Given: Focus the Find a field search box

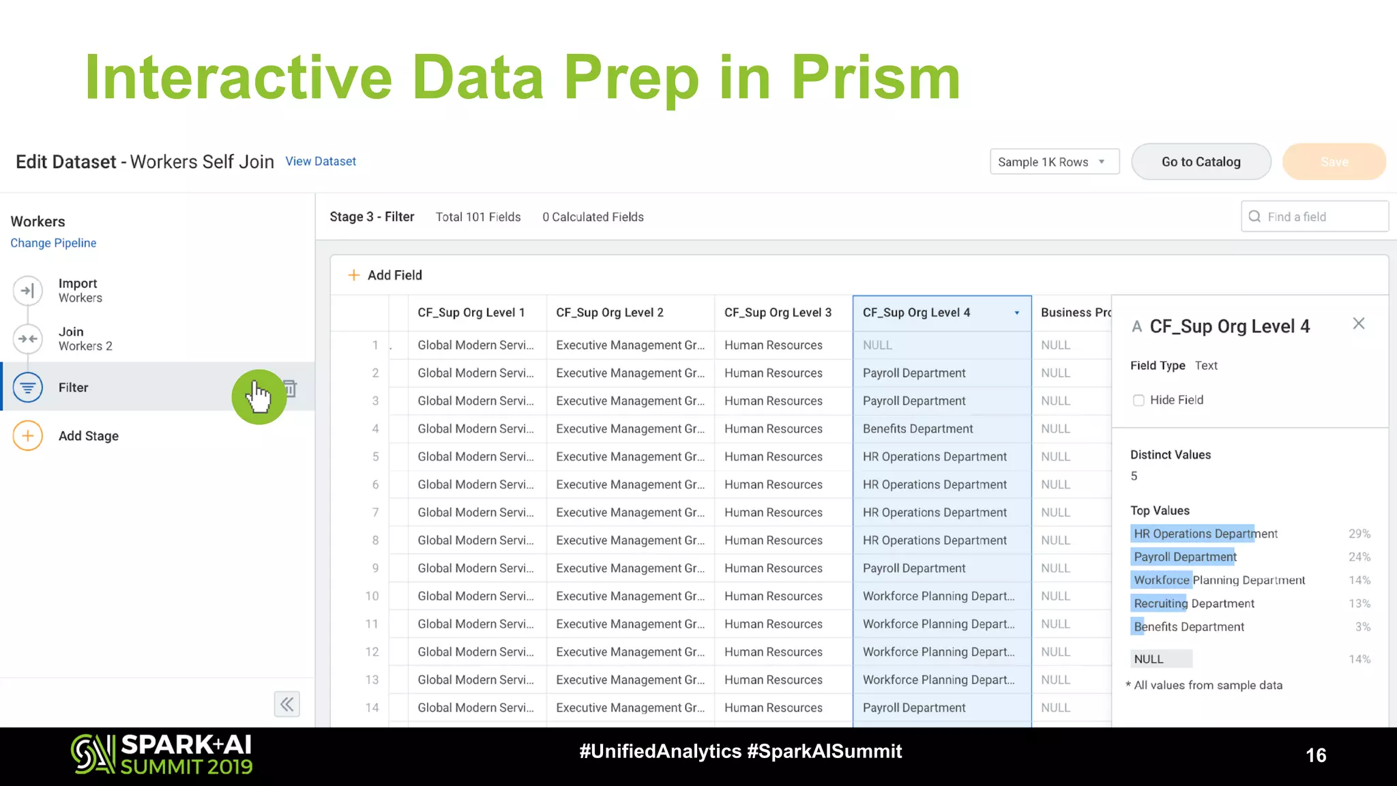Looking at the screenshot, I should 1314,216.
